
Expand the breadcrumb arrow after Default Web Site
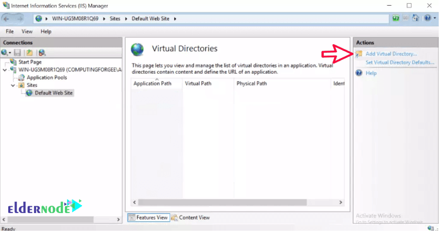coord(175,19)
